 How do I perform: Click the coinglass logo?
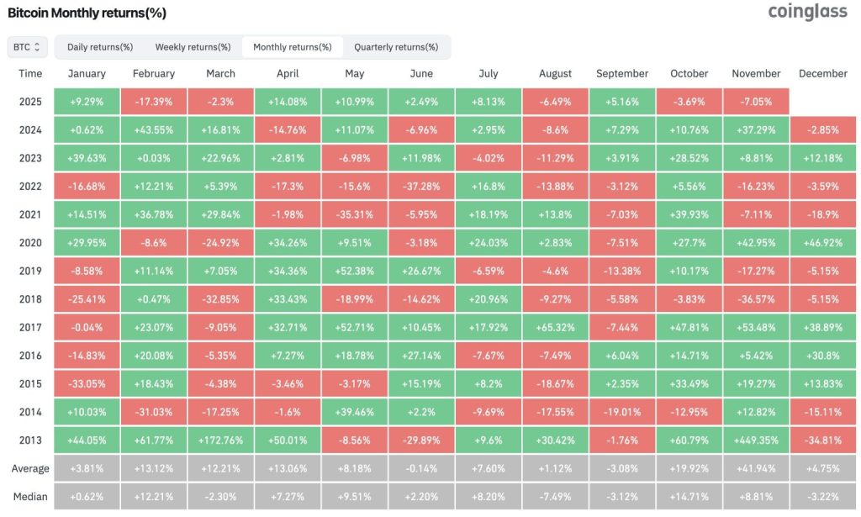coord(808,12)
